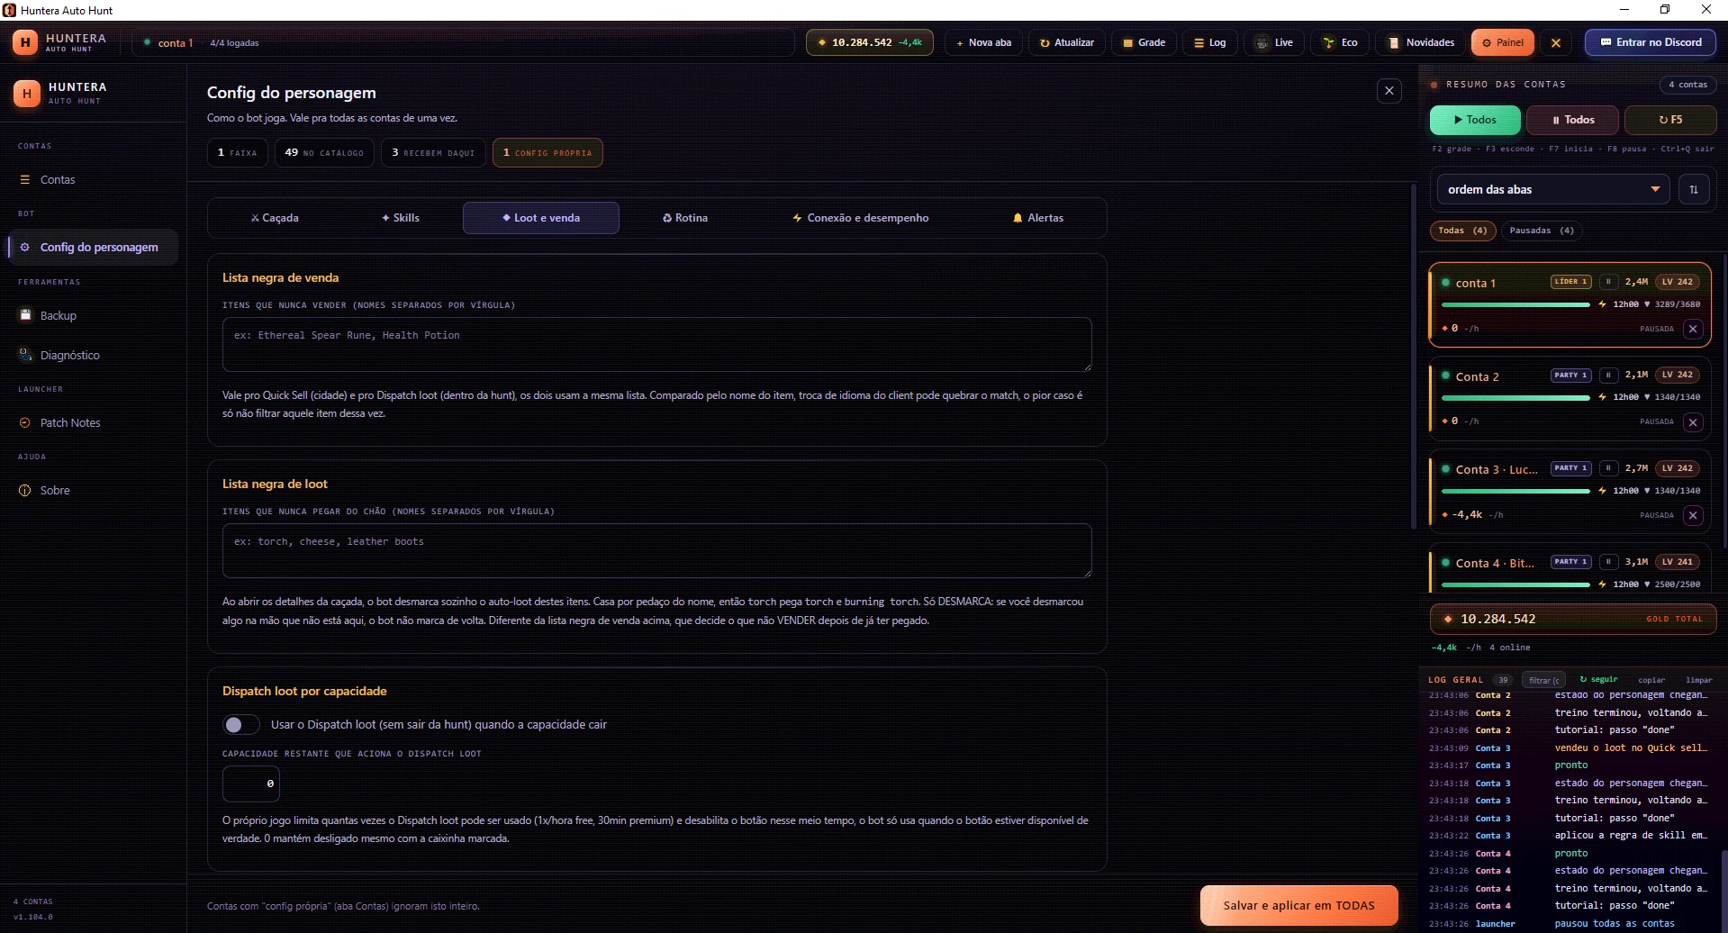Screen dimensions: 1728x933
Task: Switch to the Conexão e desempenho tab
Action: 860,218
